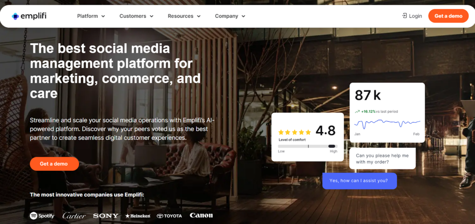
Task: Click the 'Can you please help me' message
Action: 382,159
